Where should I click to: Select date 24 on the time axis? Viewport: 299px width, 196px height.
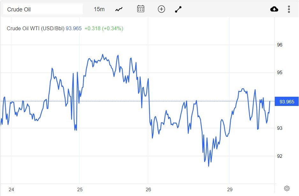pyautogui.click(x=11, y=190)
